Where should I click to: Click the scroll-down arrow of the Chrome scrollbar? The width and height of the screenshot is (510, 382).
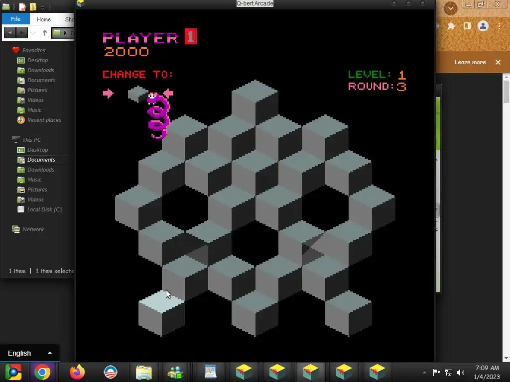507,359
